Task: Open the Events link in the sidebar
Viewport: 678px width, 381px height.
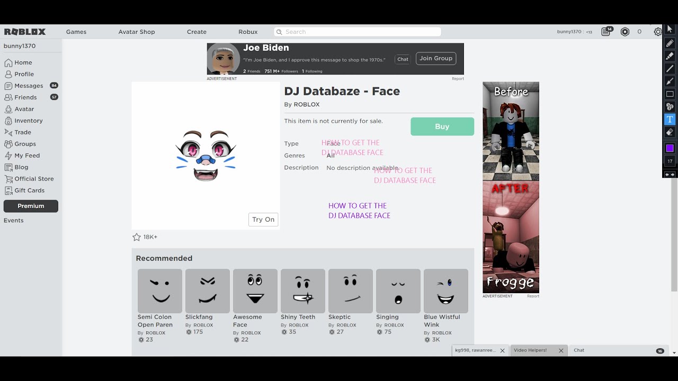Action: (x=14, y=221)
